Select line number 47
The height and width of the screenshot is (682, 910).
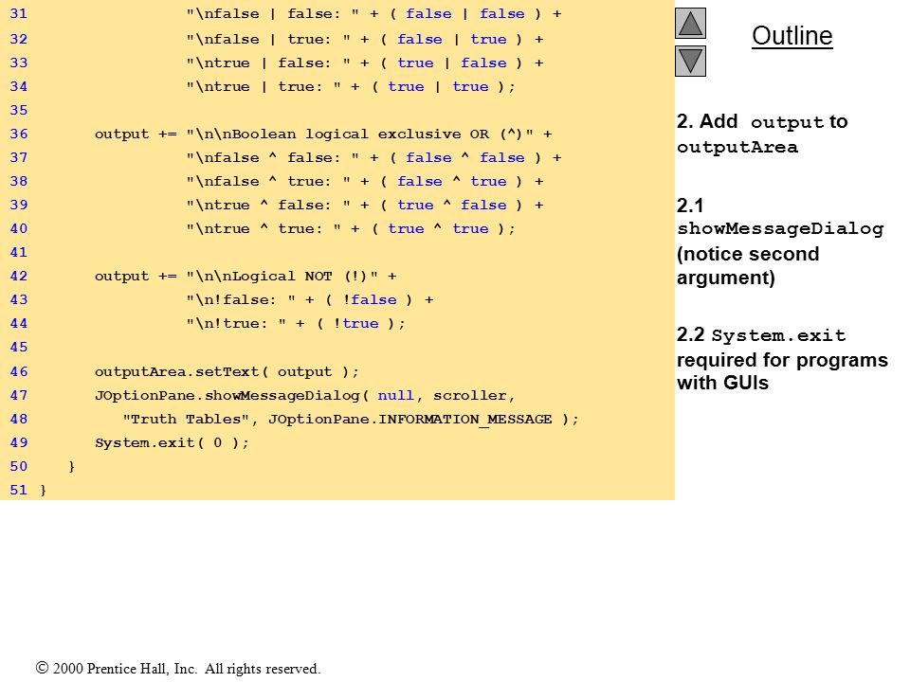(19, 396)
